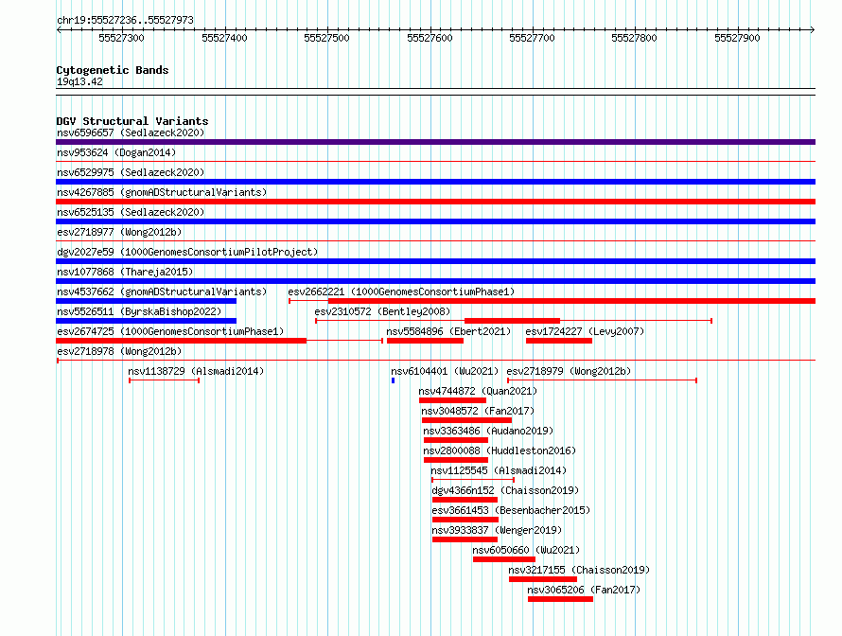Viewport: 842px width, 636px height.
Task: Click nsv2800088 (Huddleston2016) variant label
Action: (x=500, y=450)
